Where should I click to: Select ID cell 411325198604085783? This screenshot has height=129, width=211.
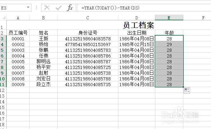point(88,50)
